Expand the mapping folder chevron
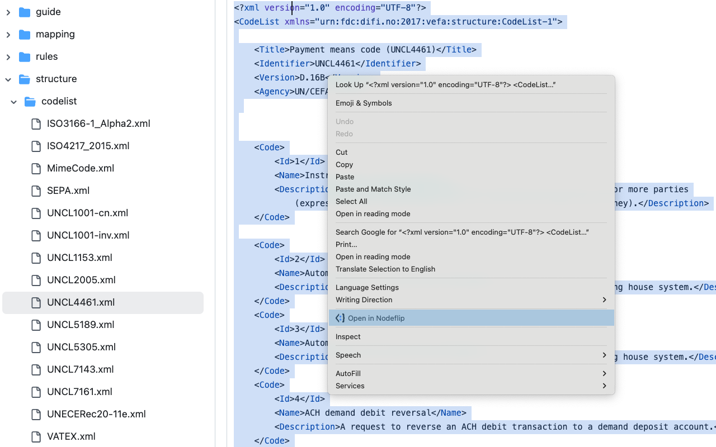 click(x=8, y=34)
